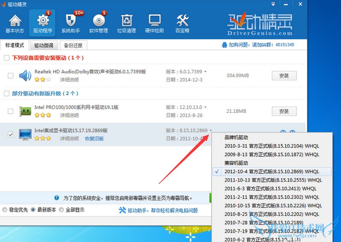This screenshot has width=341, height=242.
Task: Check the Realtek HD Audio driver checkbox
Action: click(x=10, y=75)
